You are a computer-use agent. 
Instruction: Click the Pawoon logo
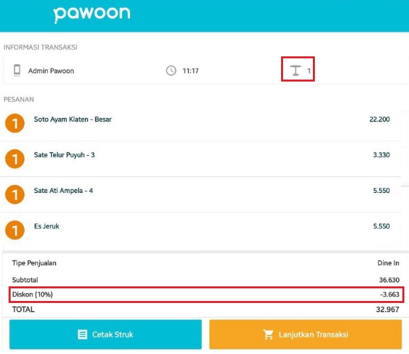[x=91, y=15]
